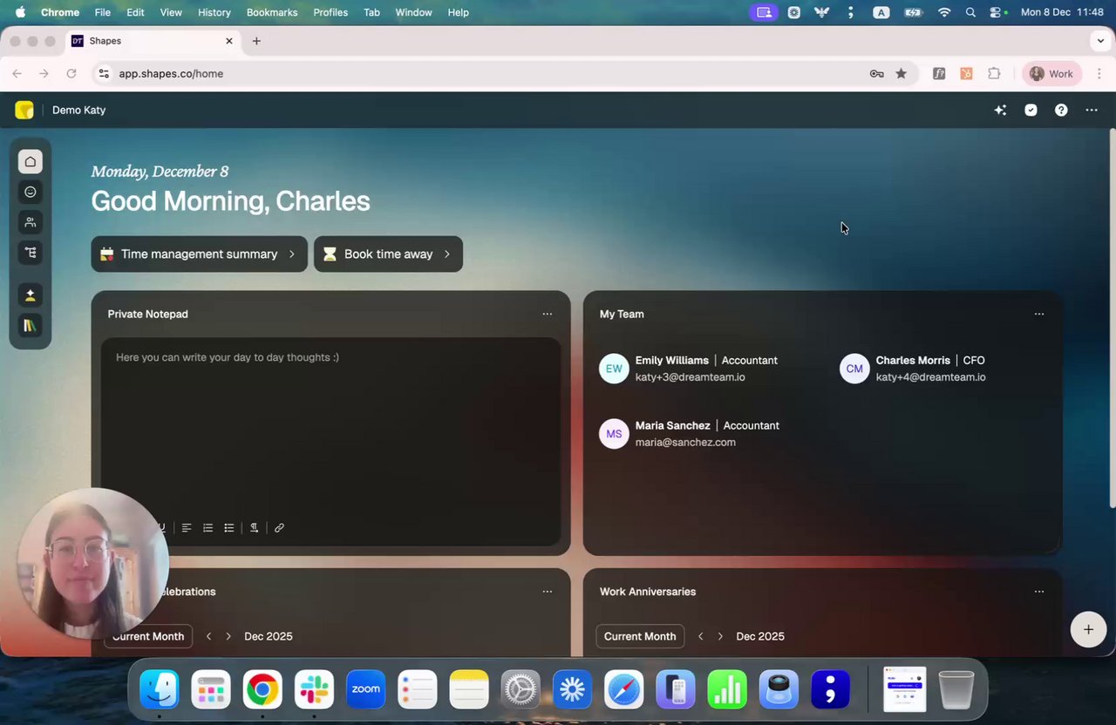Insert a link in Private Notepad
Image resolution: width=1116 pixels, height=725 pixels.
[x=279, y=528]
